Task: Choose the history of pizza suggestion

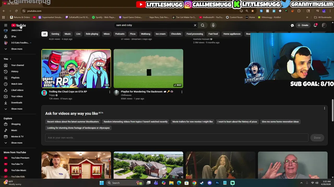Action: tap(237, 122)
